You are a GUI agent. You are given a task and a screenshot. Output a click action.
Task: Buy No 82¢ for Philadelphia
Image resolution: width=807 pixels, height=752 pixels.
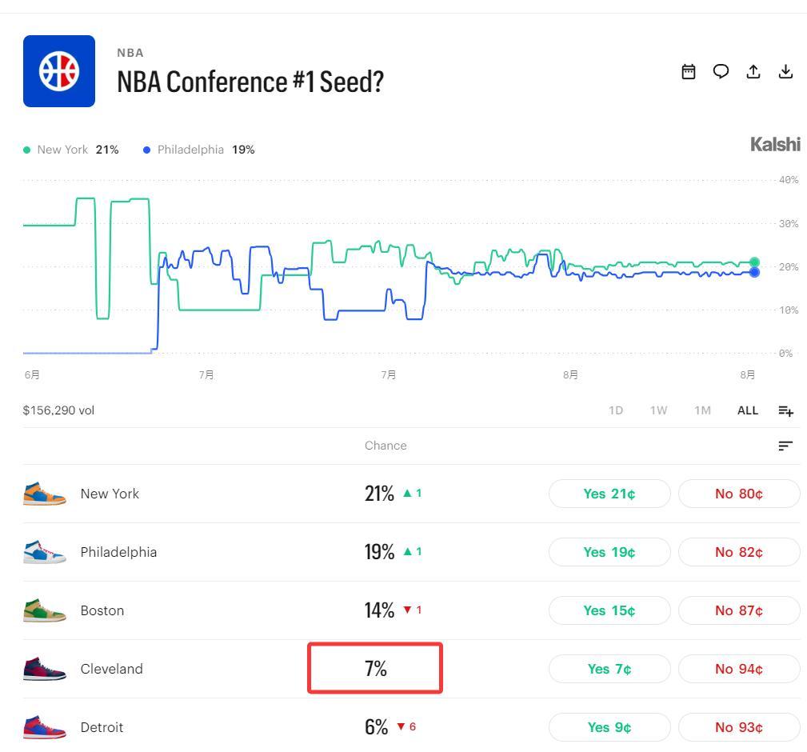739,552
